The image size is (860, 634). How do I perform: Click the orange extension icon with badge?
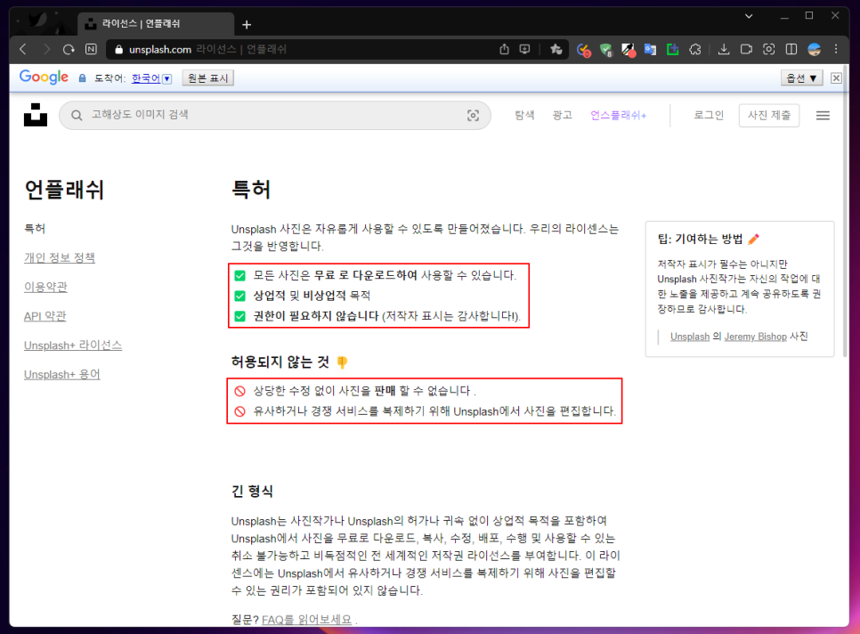(584, 50)
